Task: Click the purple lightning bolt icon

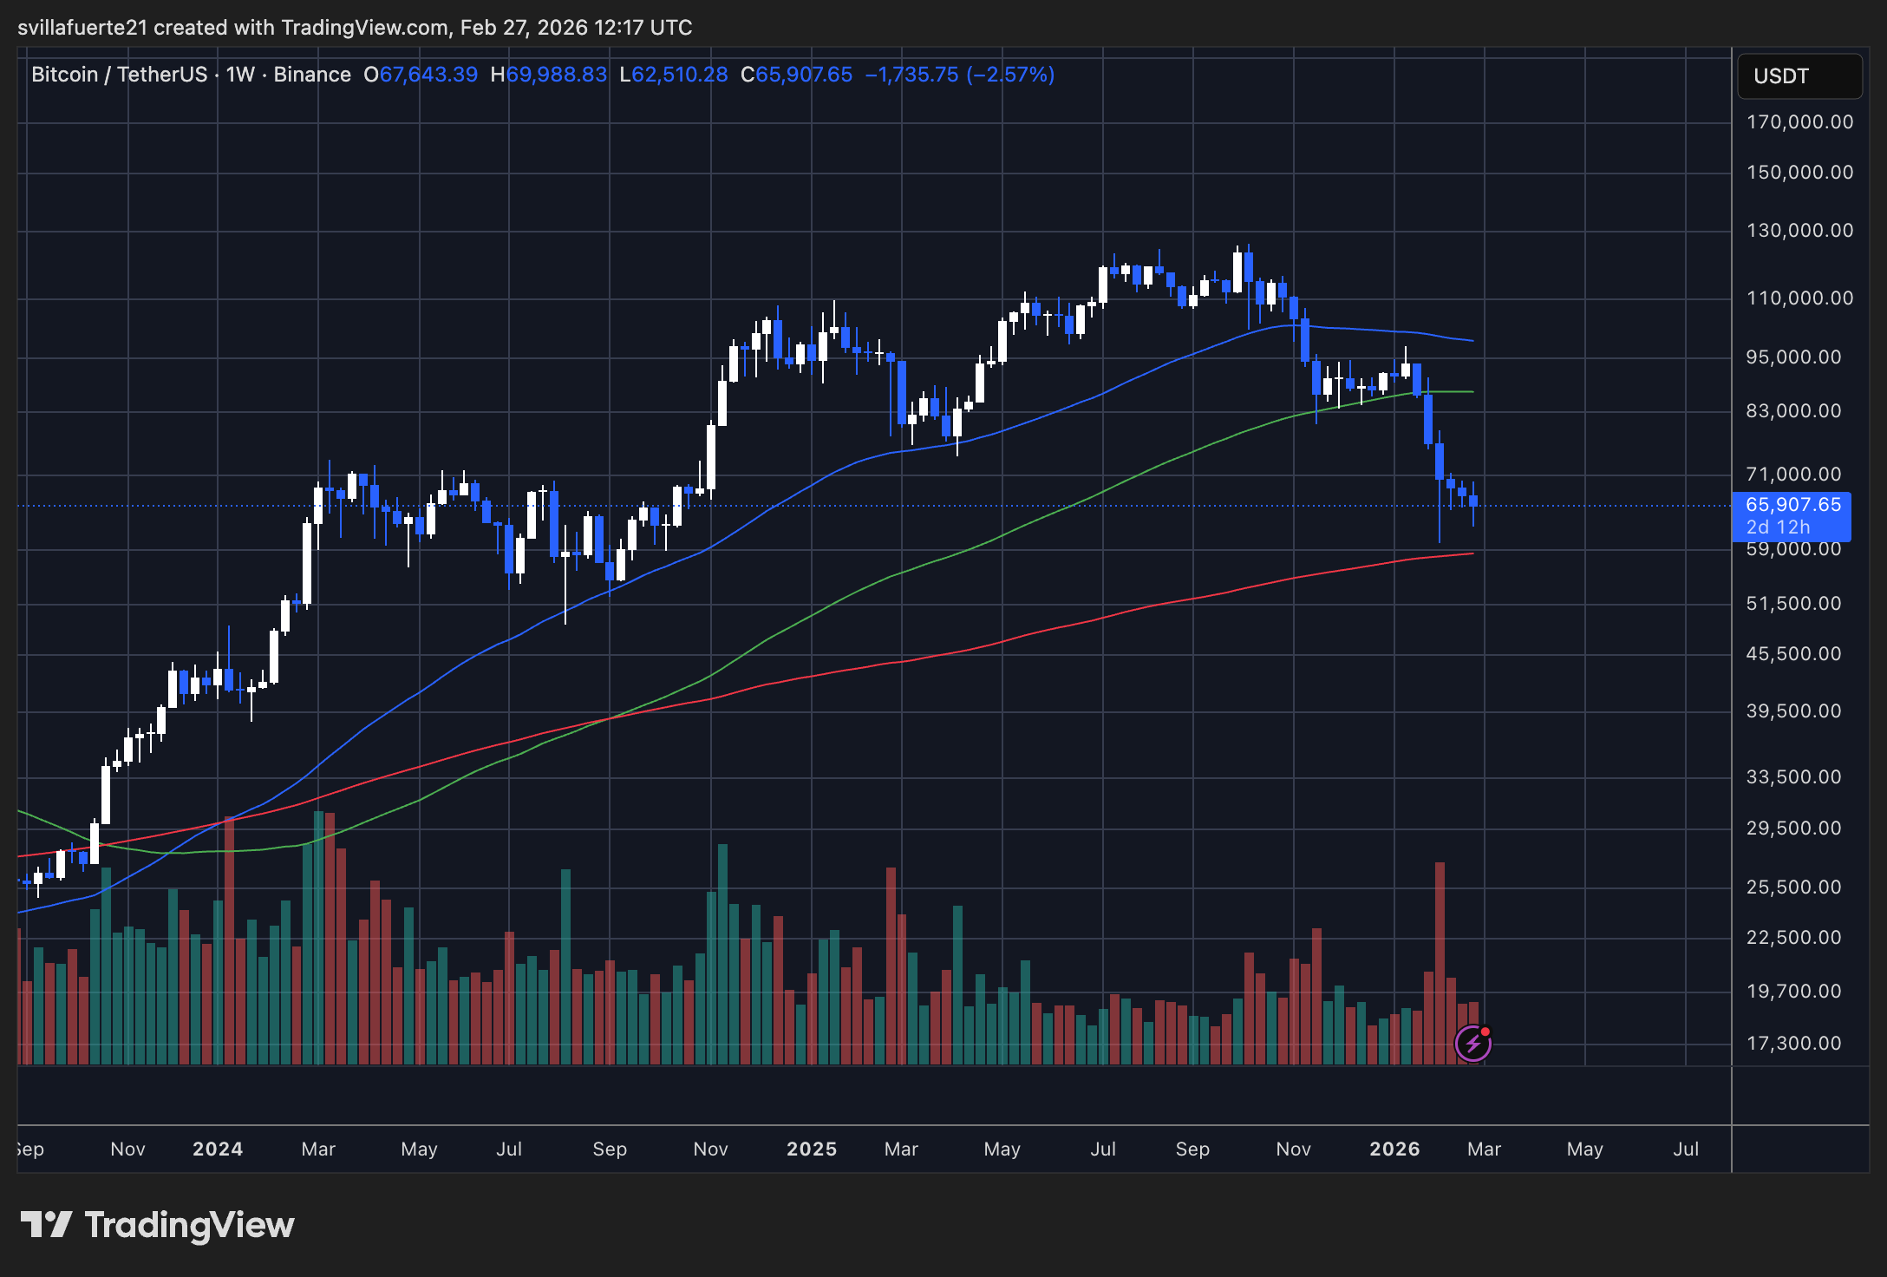Action: (1472, 1043)
